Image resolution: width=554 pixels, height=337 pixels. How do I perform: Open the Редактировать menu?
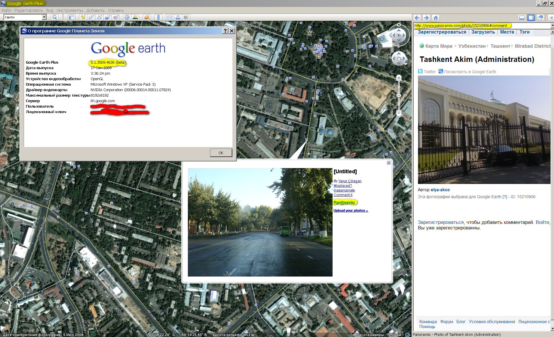coord(29,10)
